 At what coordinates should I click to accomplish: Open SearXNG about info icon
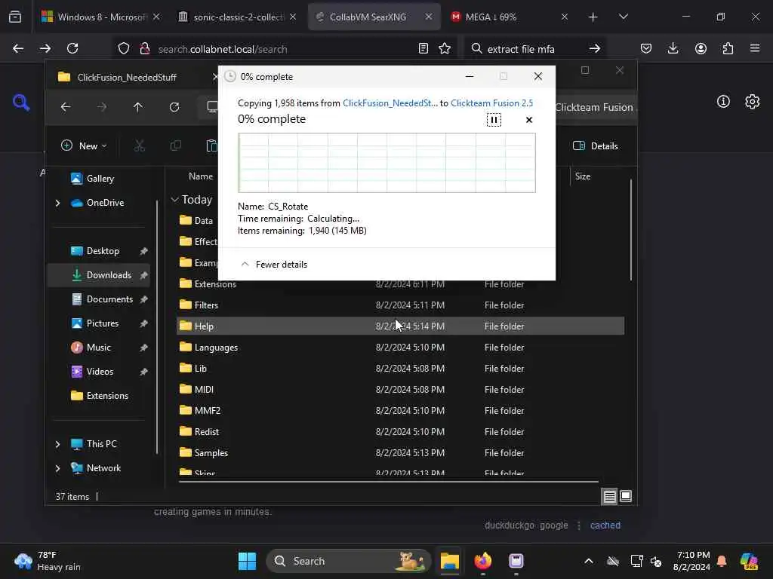[x=723, y=102]
